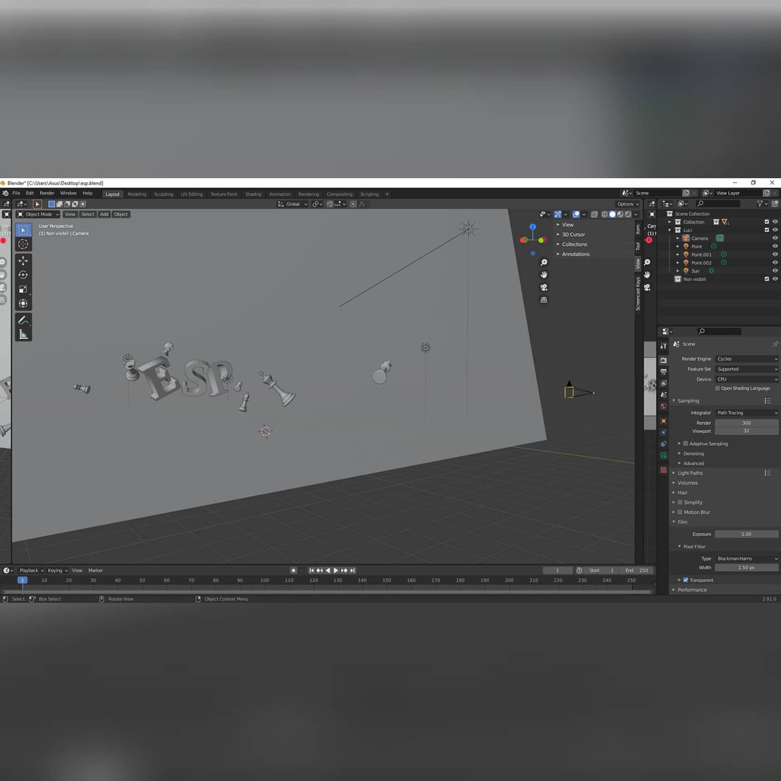Open the Feature Set dropdown

tap(747, 369)
